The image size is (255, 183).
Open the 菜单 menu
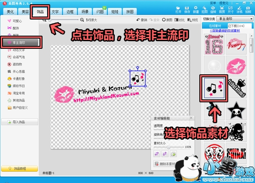(213, 3)
